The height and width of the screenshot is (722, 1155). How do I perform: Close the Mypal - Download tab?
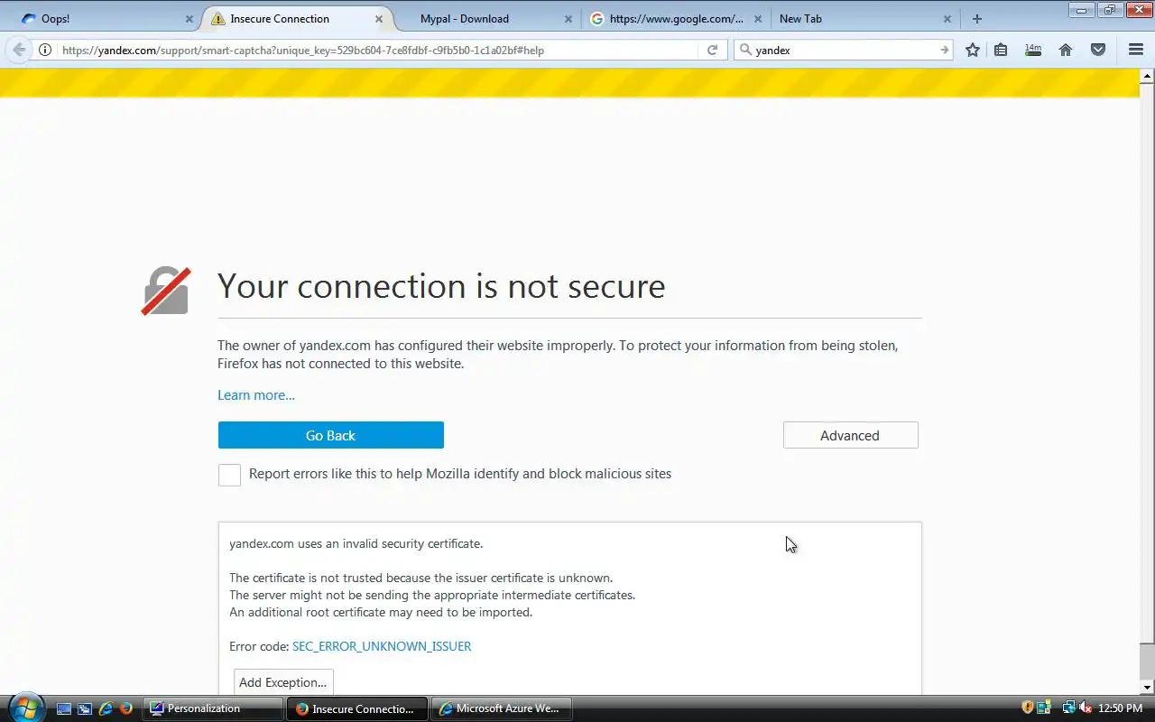pos(568,19)
